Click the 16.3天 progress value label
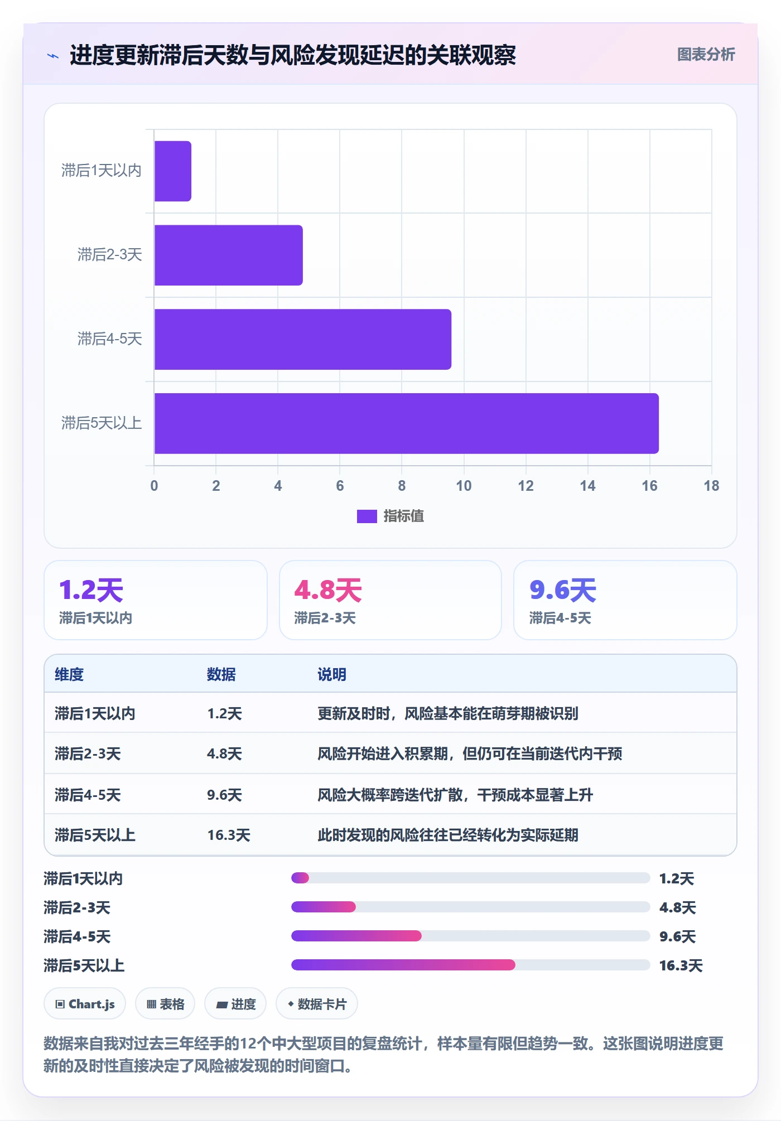Viewport: 781px width, 1121px height. point(681,965)
